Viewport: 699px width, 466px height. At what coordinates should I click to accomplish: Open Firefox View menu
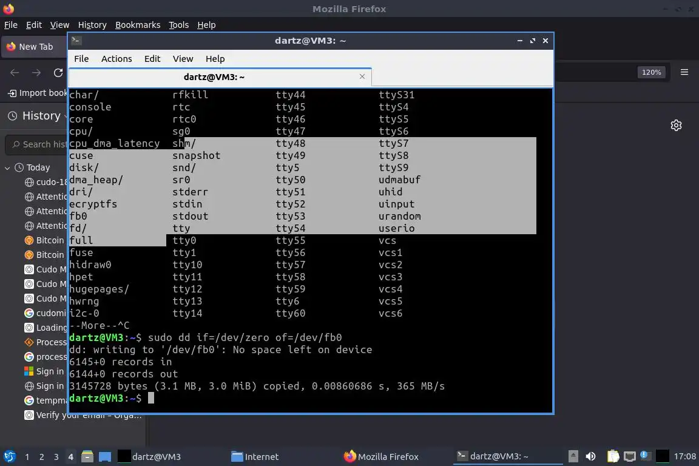click(59, 25)
